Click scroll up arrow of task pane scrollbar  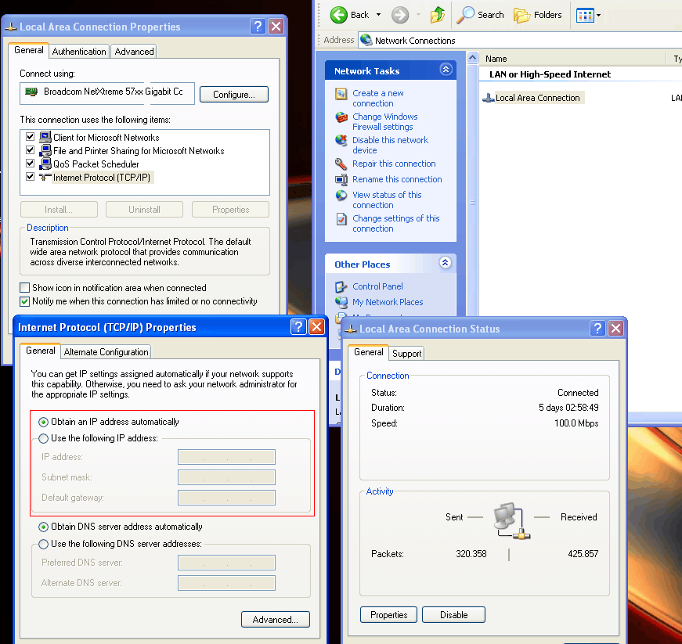tap(472, 58)
